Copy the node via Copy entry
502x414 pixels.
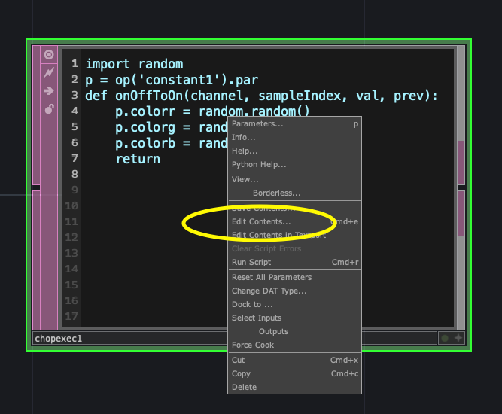click(294, 373)
